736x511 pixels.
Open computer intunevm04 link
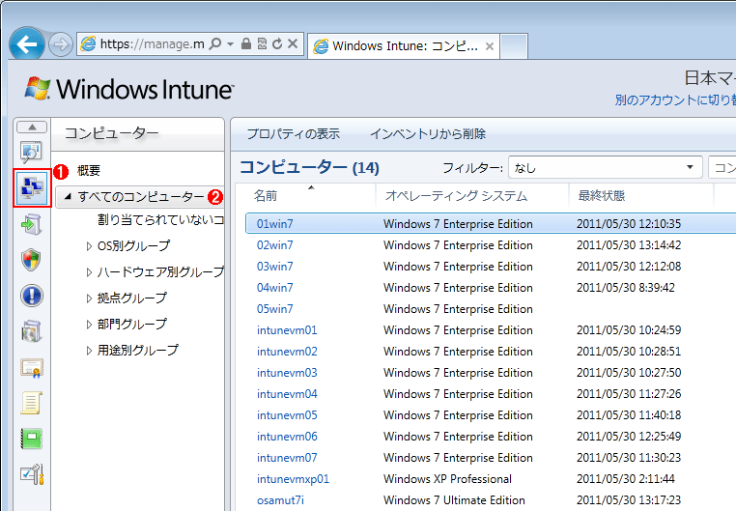coord(287,394)
